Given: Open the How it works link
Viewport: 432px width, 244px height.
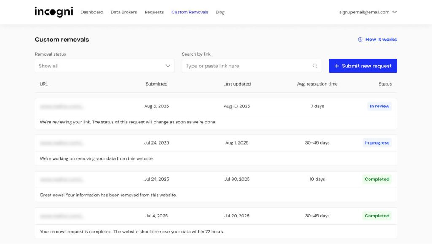Looking at the screenshot, I should point(381,40).
